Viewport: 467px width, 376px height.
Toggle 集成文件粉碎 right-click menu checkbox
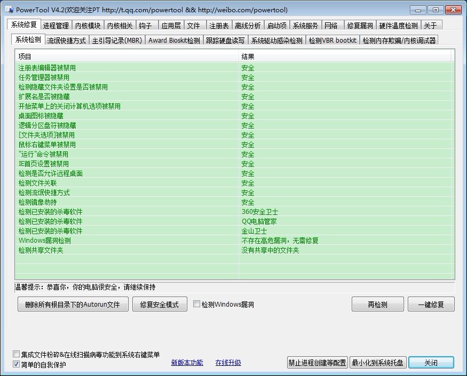point(17,354)
